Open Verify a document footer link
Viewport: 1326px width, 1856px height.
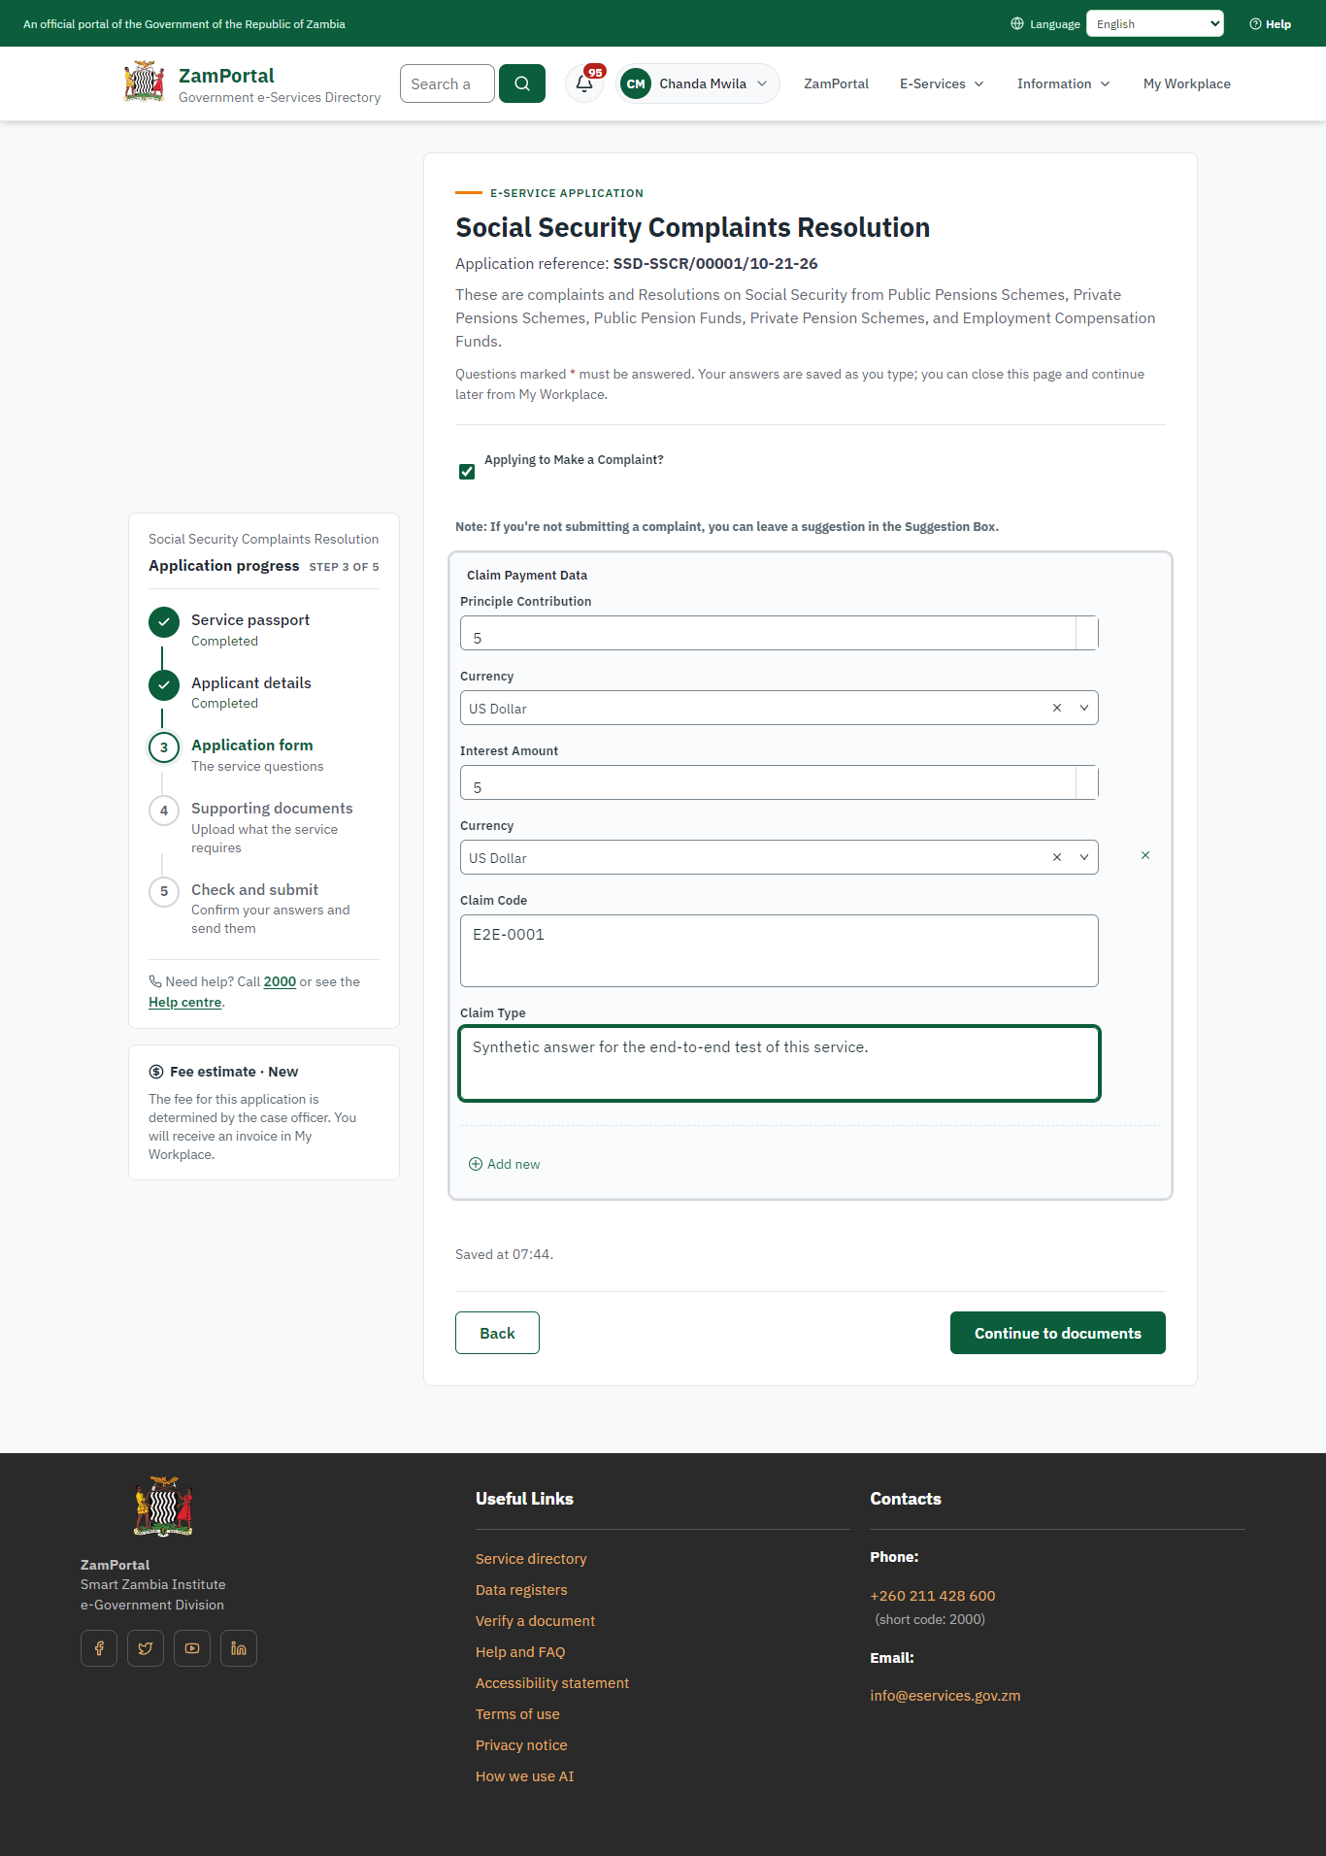535,1621
